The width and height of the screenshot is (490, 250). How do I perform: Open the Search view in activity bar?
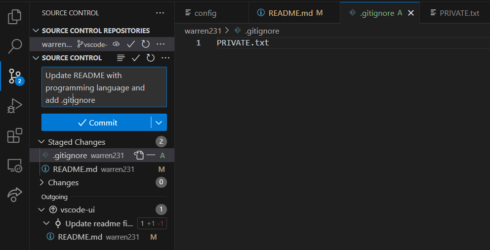point(15,46)
